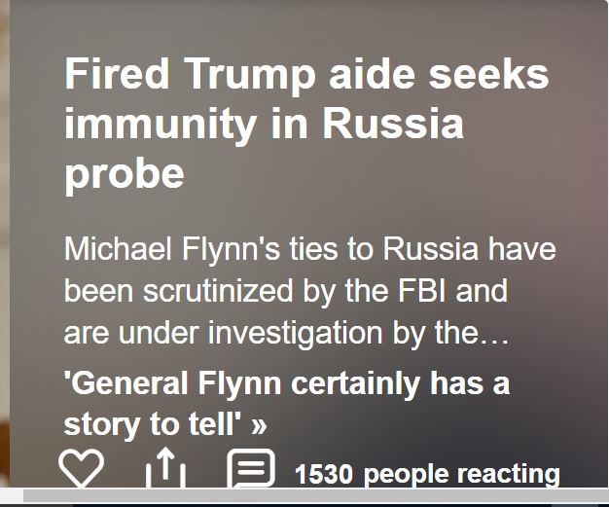
Task: Click the Michael Flynn summary paragraph
Action: click(310, 291)
